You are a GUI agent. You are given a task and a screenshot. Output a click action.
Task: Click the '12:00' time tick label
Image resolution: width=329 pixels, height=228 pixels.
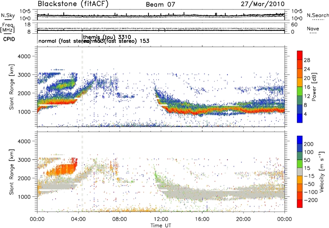[x=161, y=219]
